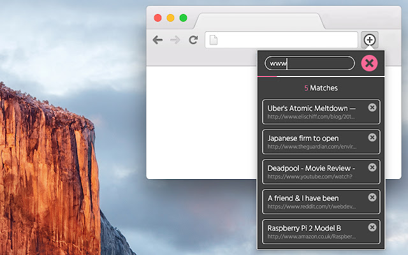Open the plus extension icon in toolbar
The height and width of the screenshot is (255, 408).
coord(370,40)
